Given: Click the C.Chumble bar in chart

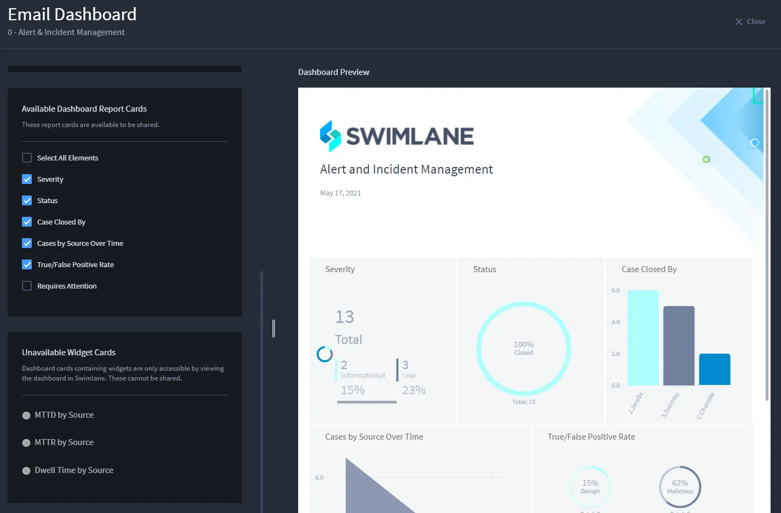Looking at the screenshot, I should tap(715, 370).
